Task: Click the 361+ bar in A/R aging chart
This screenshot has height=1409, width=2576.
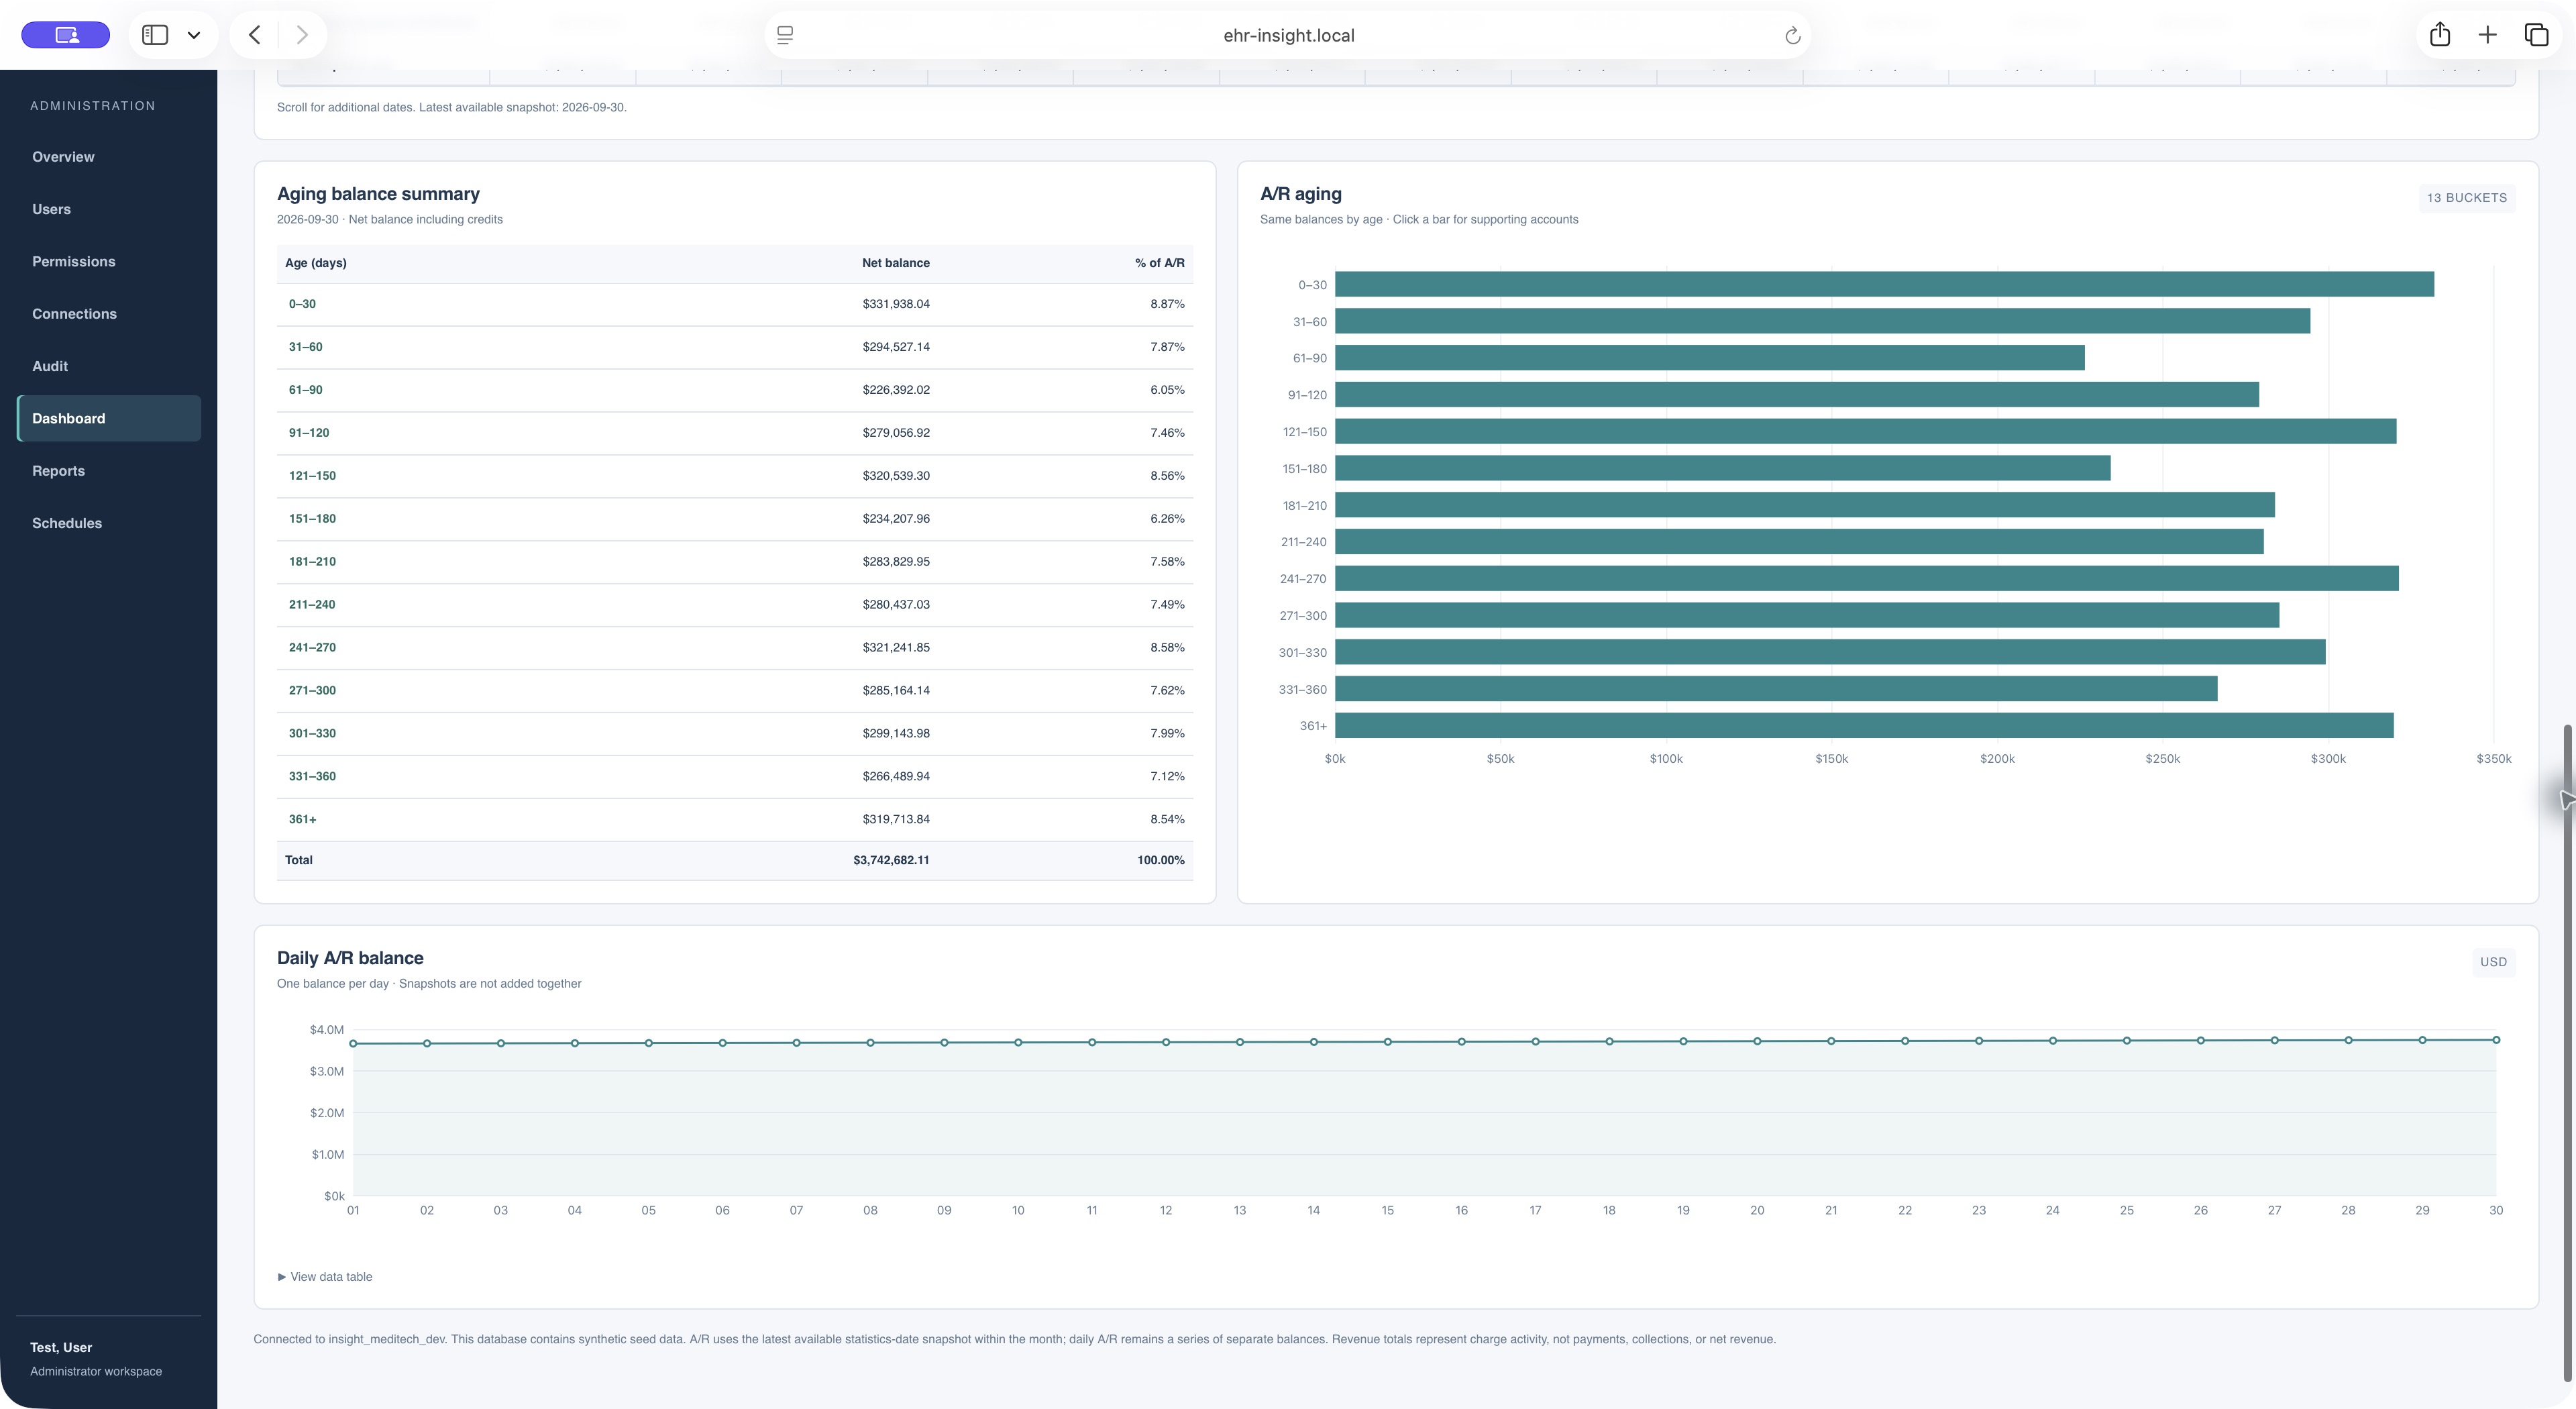Action: coord(1864,725)
